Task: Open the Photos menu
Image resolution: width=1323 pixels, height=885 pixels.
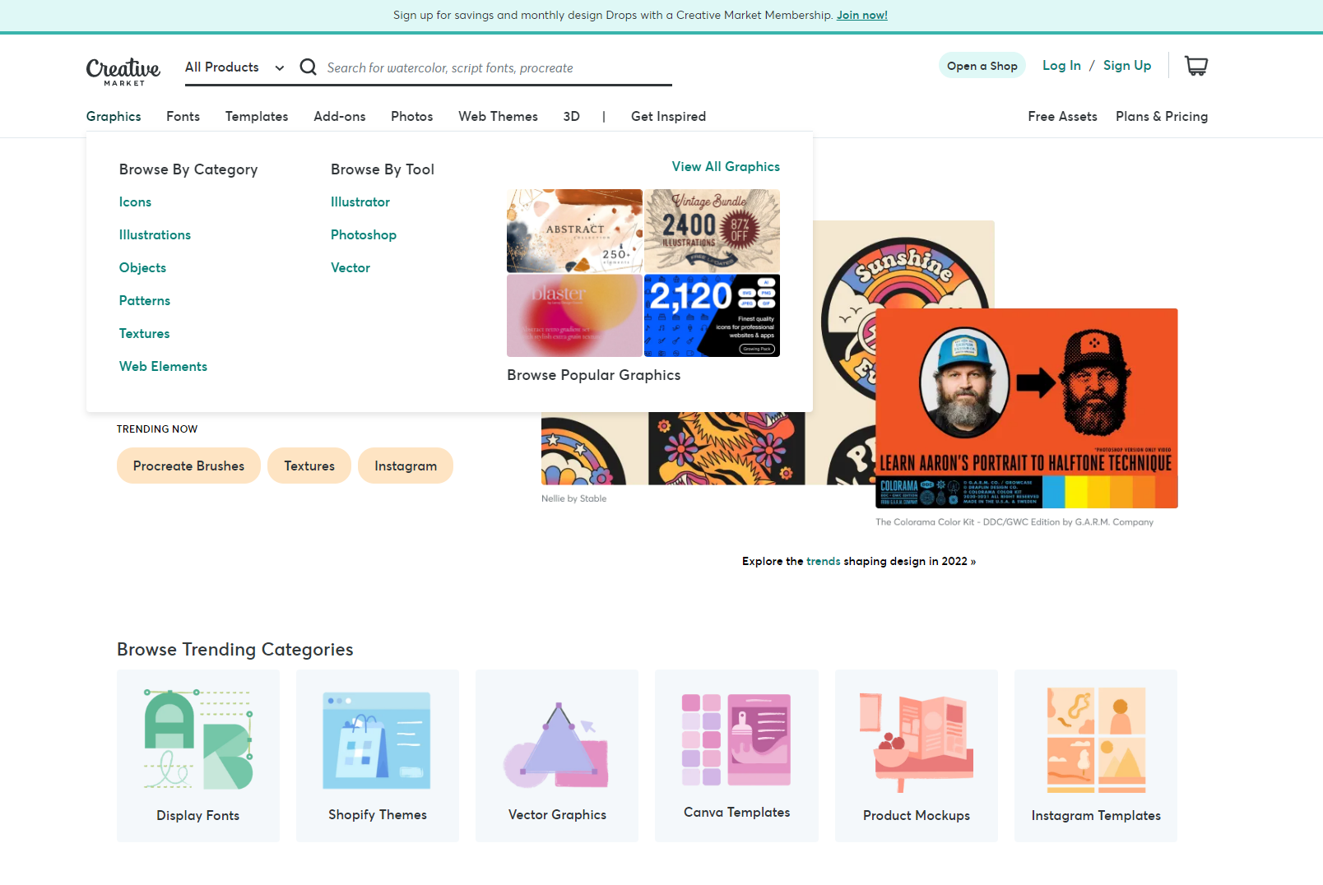Action: 412,117
